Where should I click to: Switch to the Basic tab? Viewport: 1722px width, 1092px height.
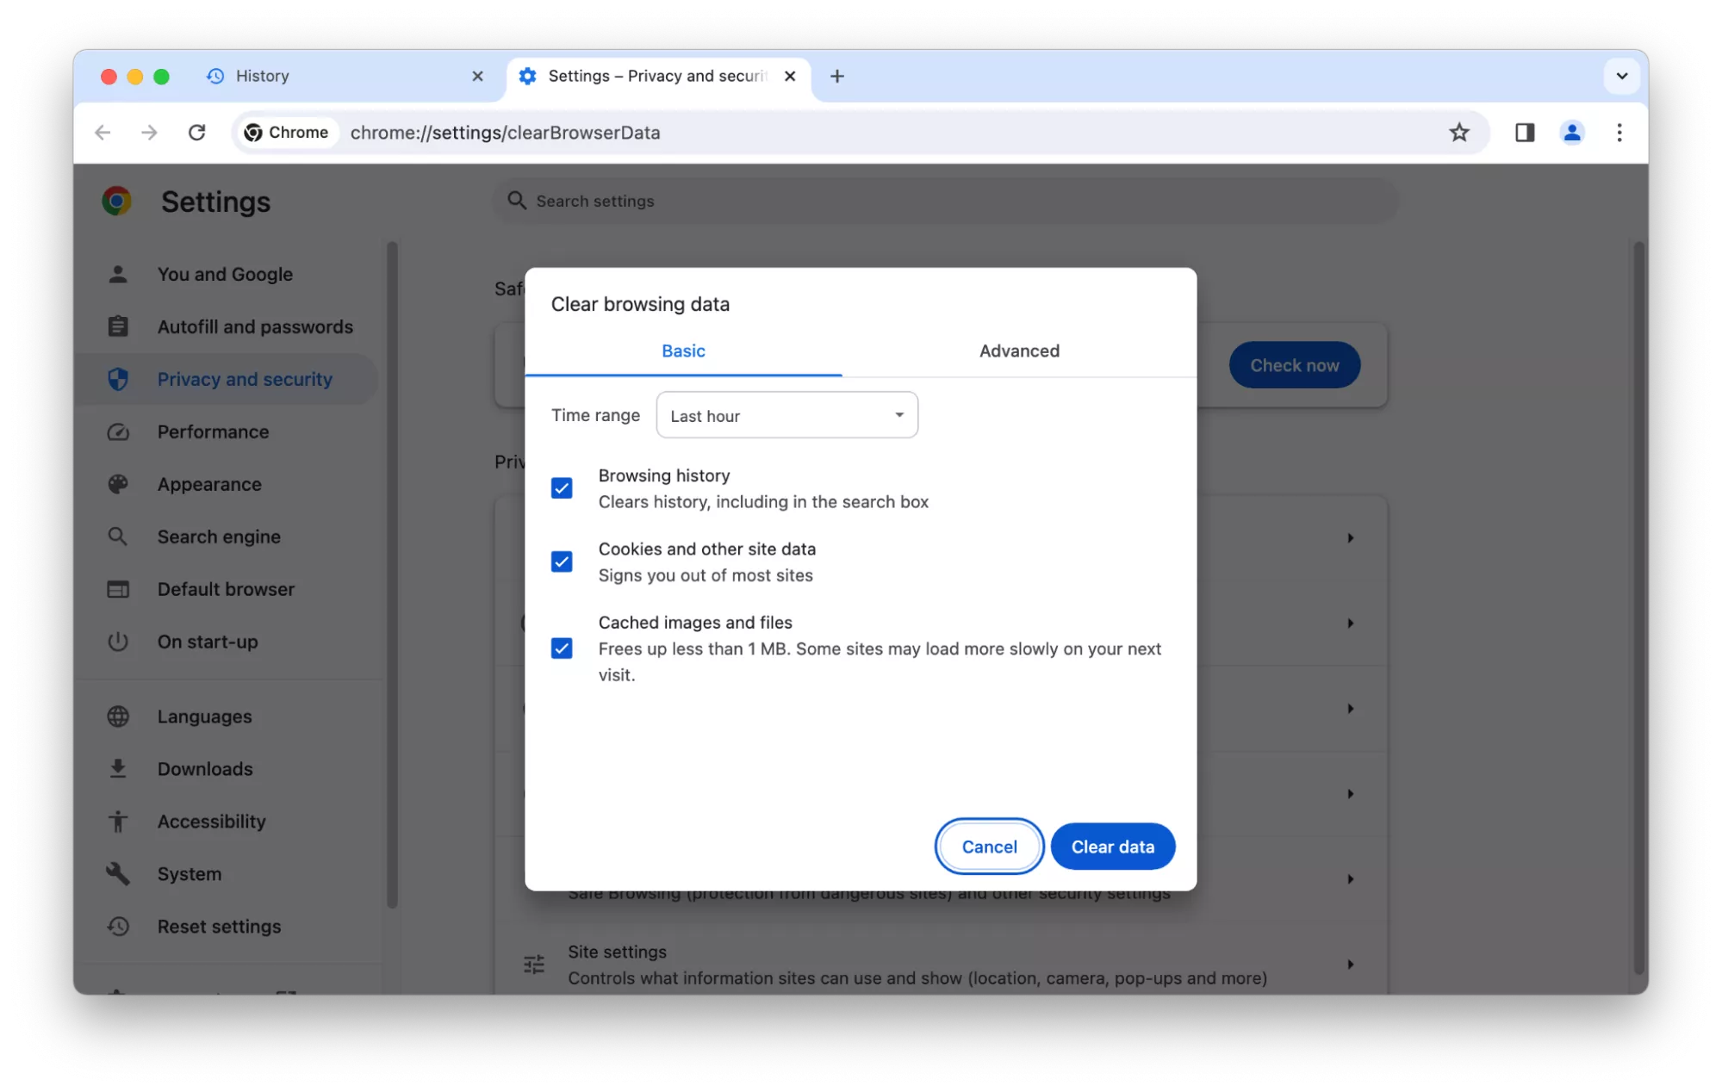point(683,351)
